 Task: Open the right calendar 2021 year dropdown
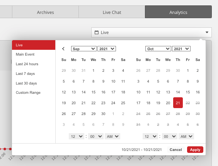click(181, 49)
